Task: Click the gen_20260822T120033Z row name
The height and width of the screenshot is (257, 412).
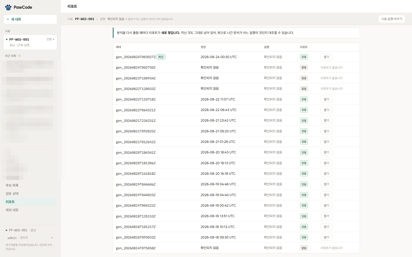Action: [136, 89]
